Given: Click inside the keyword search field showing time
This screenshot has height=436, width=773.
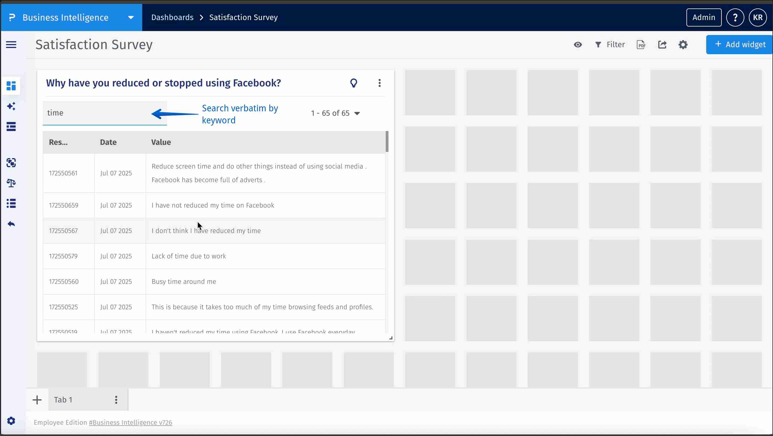Looking at the screenshot, I should (99, 113).
